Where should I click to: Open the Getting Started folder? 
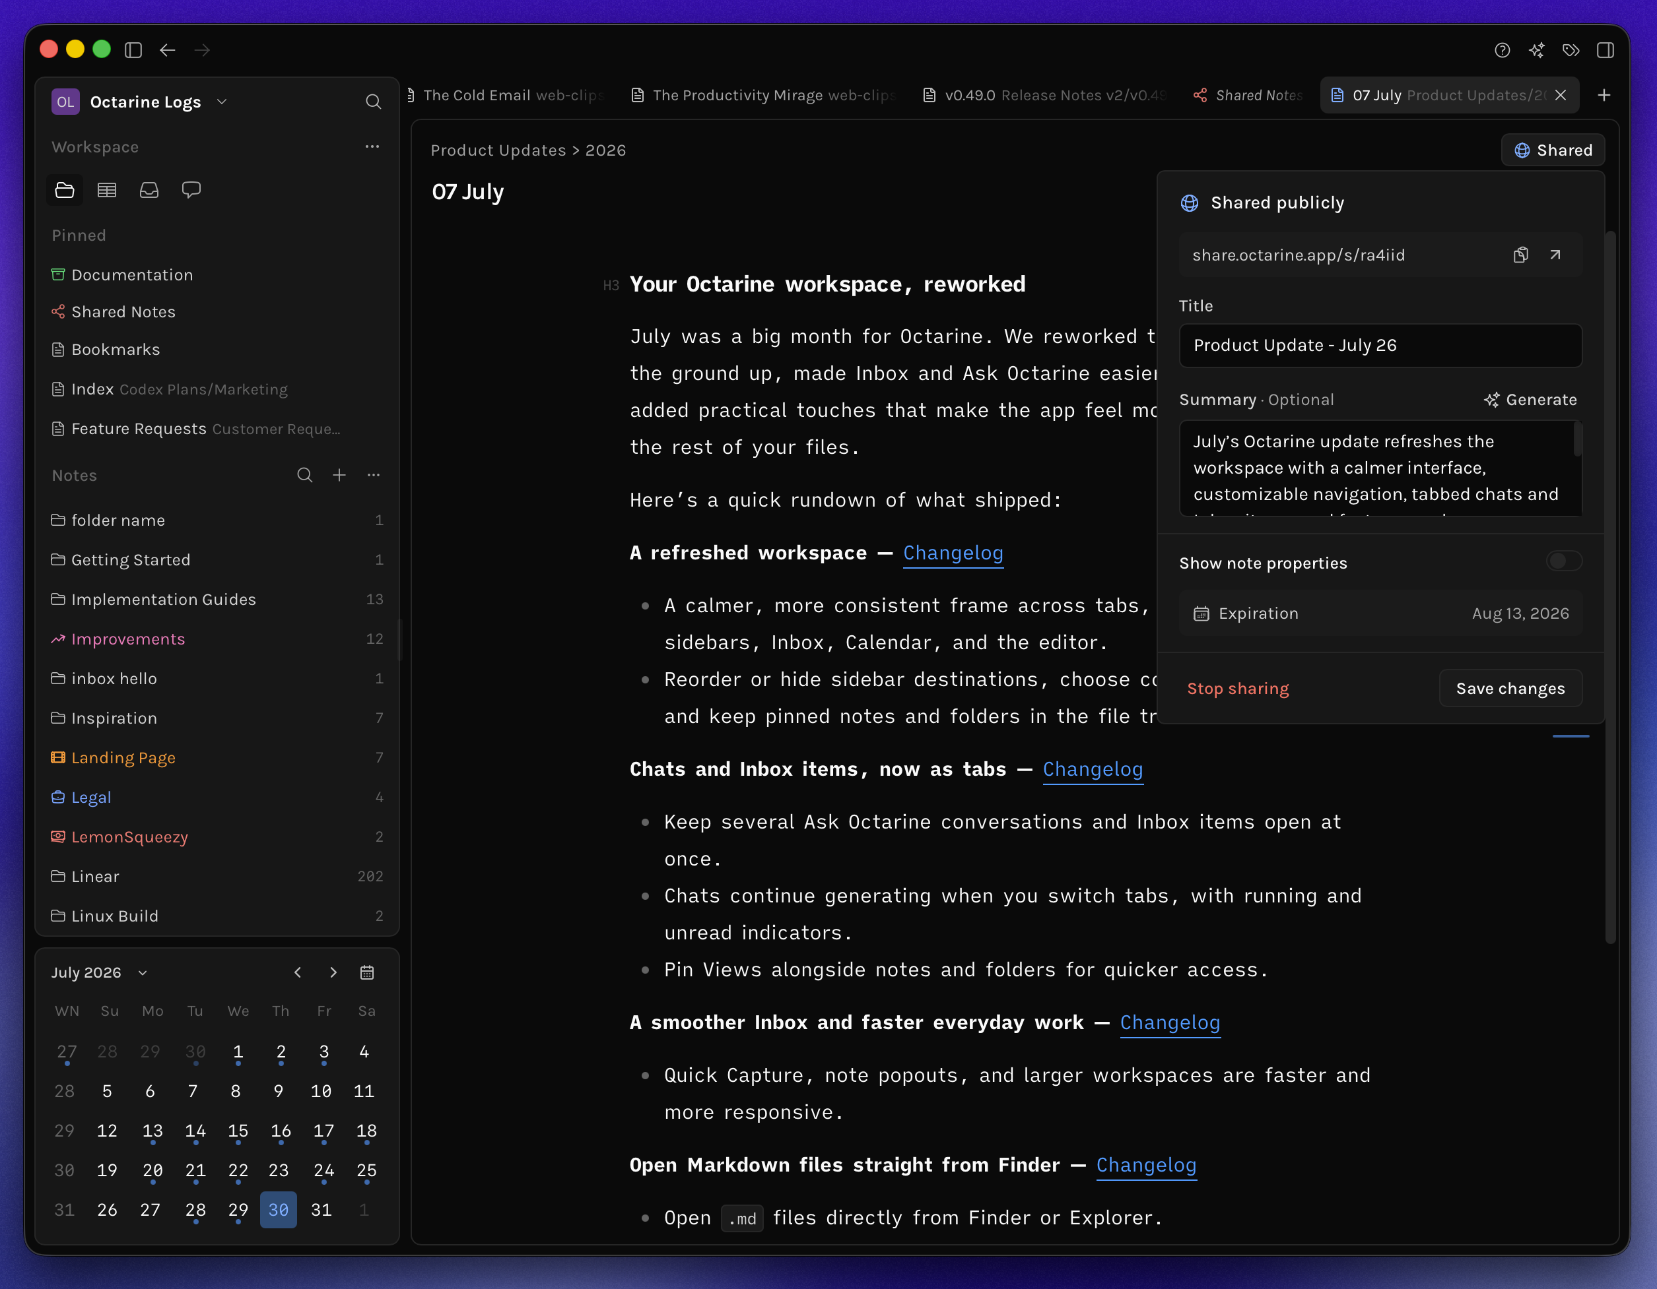(217, 559)
